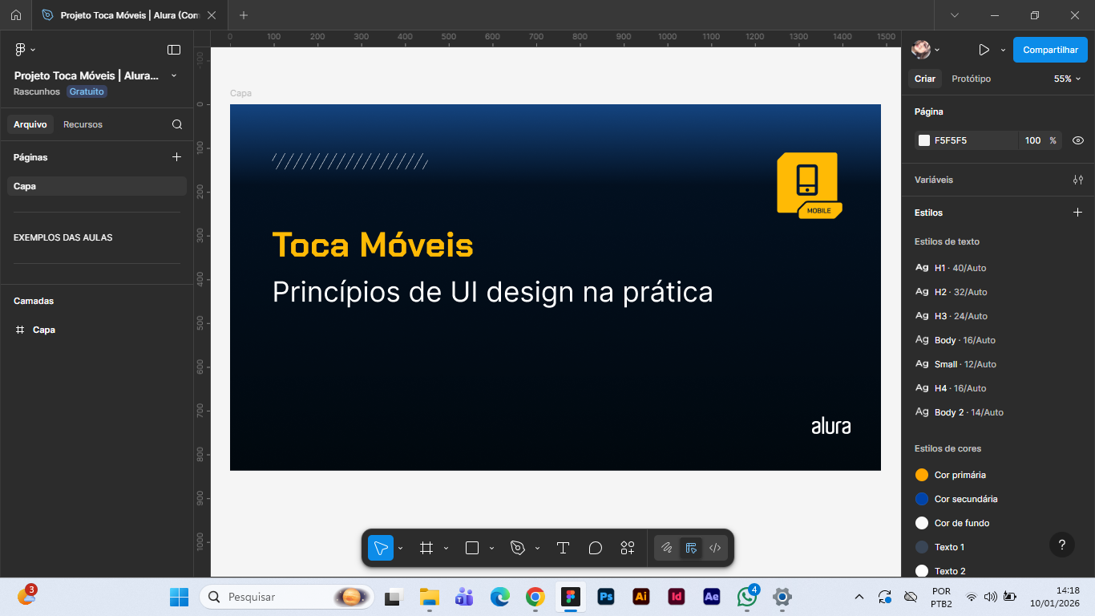Open the Figma main menu chevron
The image size is (1095, 616).
(x=33, y=49)
